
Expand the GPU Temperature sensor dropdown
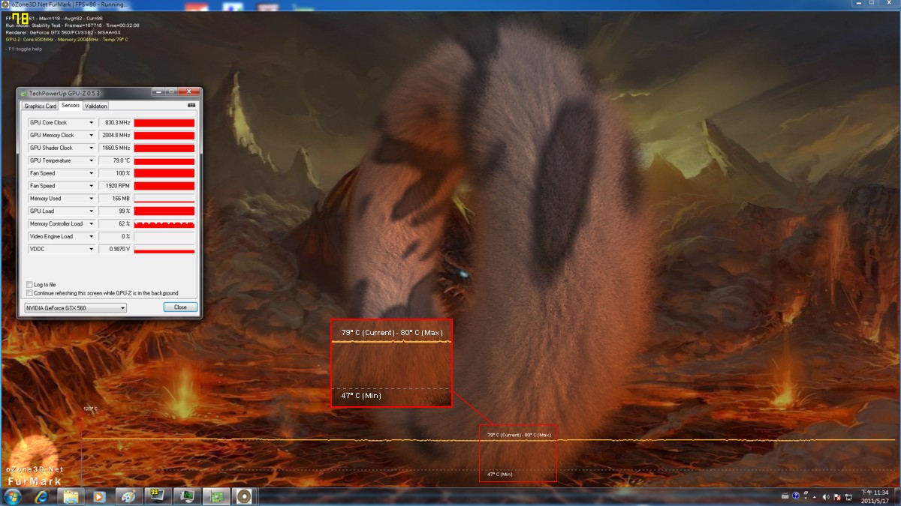pos(92,161)
